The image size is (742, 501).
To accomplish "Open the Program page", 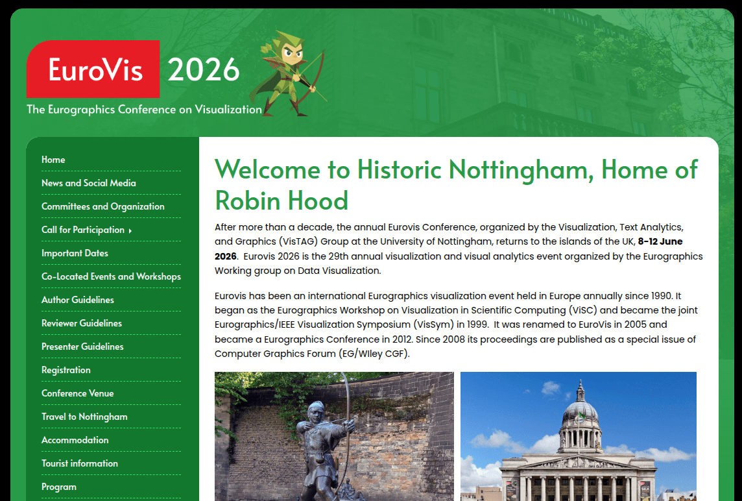I will coord(58,487).
